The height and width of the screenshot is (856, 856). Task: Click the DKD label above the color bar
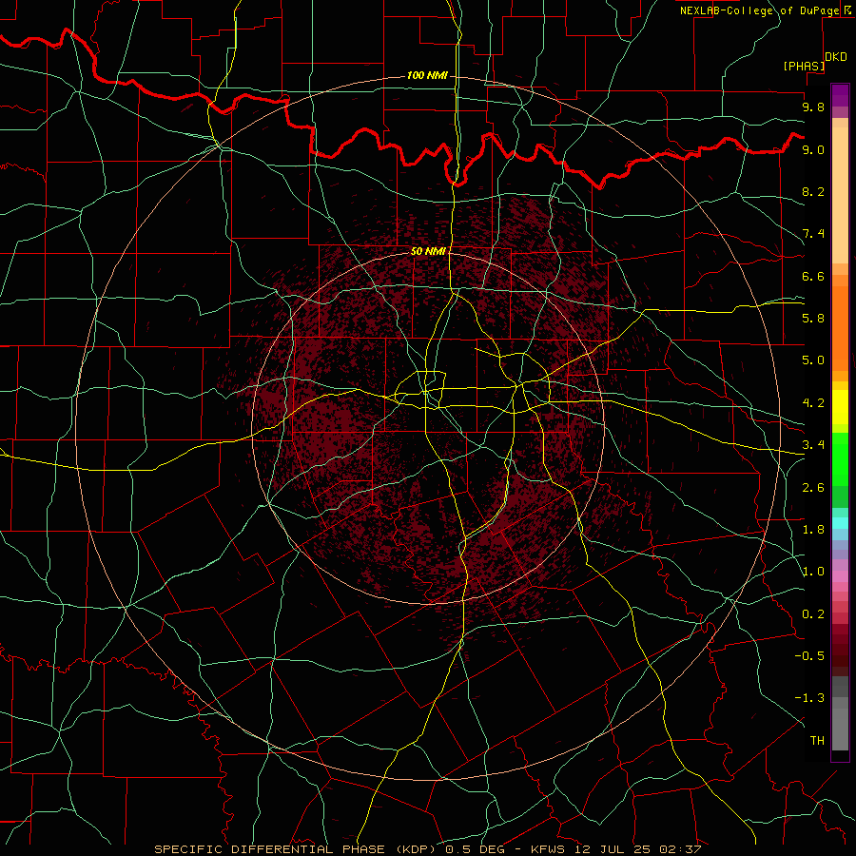(836, 57)
